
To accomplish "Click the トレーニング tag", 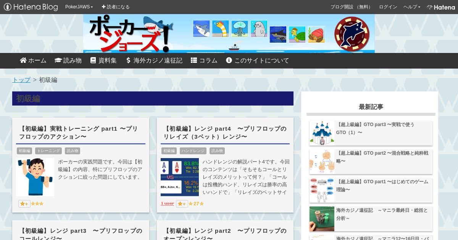I will pos(48,151).
